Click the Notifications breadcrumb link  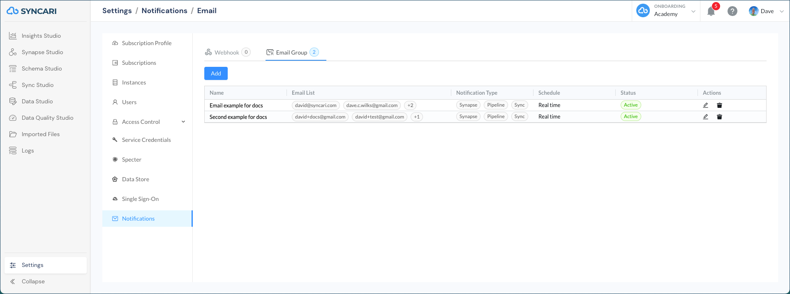(164, 11)
